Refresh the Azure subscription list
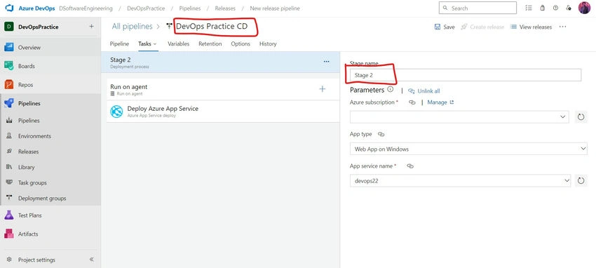Image resolution: width=596 pixels, height=268 pixels. click(x=581, y=117)
